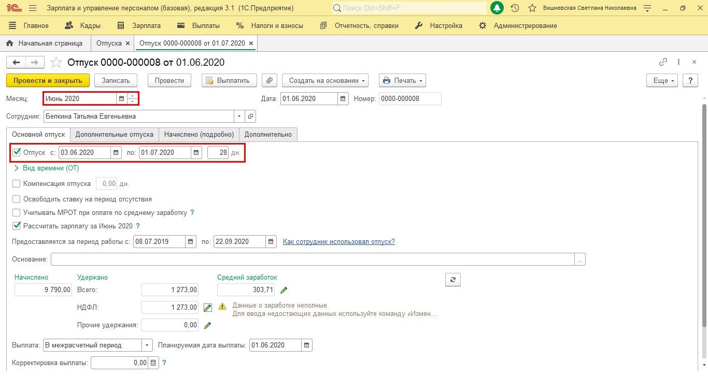Viewport: 708px width, 377px height.
Task: Open the kebab menu beside link icon
Action: click(x=679, y=62)
